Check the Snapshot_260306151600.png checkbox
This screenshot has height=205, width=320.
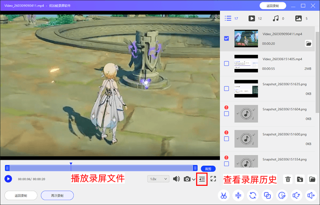pyautogui.click(x=226, y=138)
